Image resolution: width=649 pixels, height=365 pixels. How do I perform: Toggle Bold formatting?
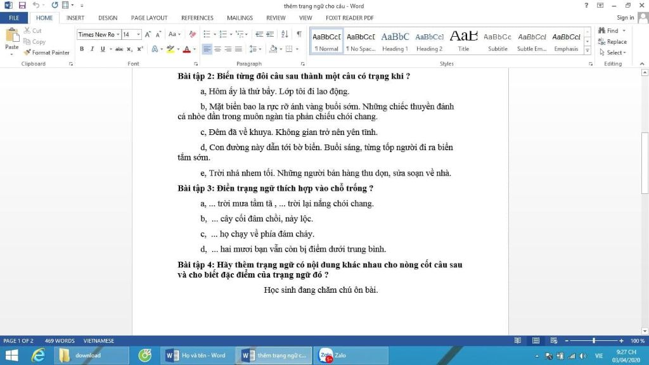82,49
